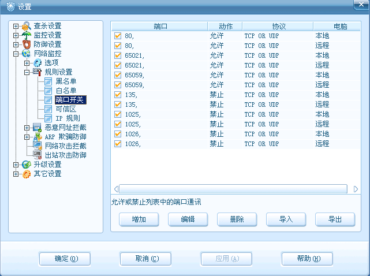Open help with 帮助(H) button
Viewport: 370px width, 276px height.
tap(307, 259)
